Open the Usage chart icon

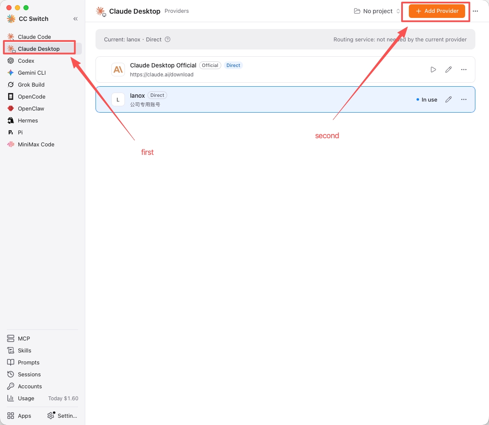click(x=11, y=399)
